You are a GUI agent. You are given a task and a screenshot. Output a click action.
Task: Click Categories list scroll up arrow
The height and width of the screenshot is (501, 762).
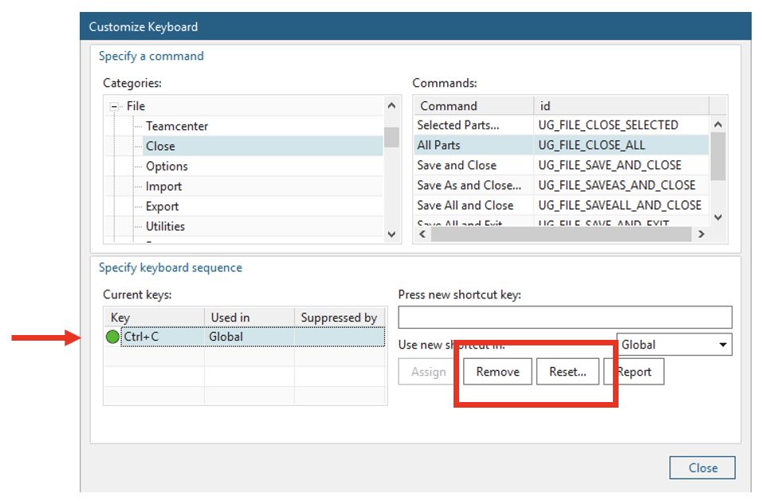click(x=391, y=105)
